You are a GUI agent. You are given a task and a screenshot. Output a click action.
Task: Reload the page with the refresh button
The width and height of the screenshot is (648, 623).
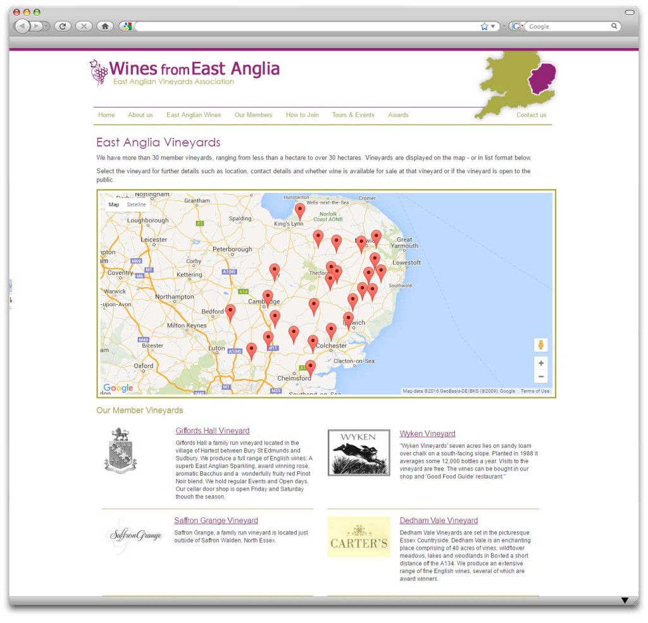coord(63,26)
